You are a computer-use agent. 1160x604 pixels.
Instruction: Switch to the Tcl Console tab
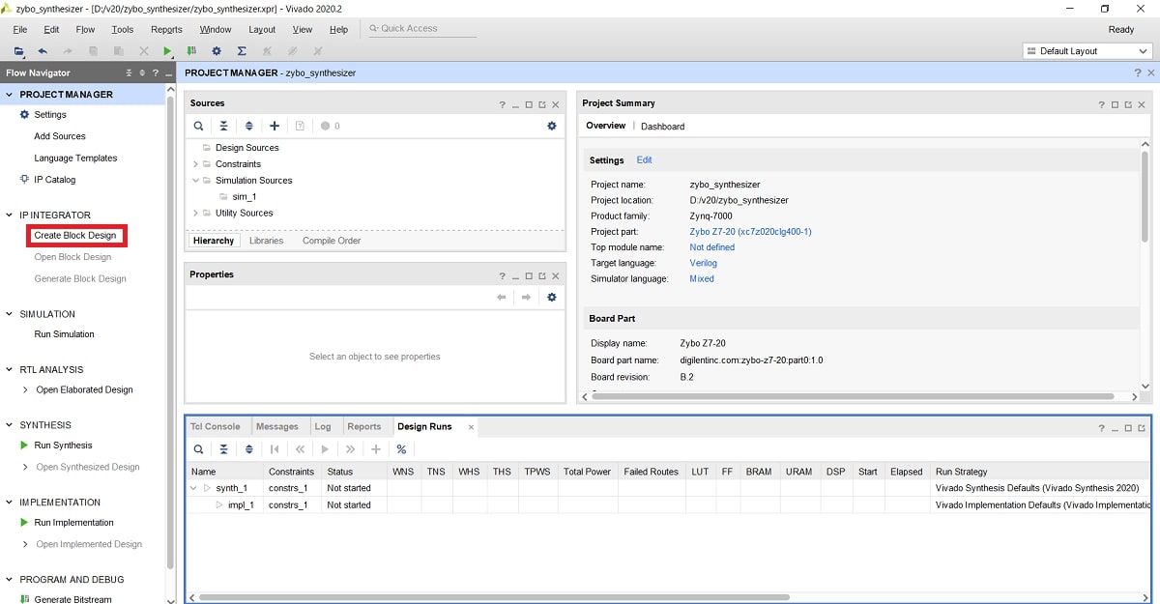click(215, 426)
